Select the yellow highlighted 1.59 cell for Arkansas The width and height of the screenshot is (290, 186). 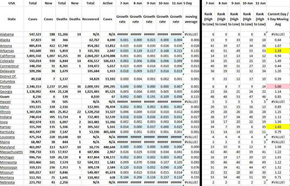click(x=278, y=51)
